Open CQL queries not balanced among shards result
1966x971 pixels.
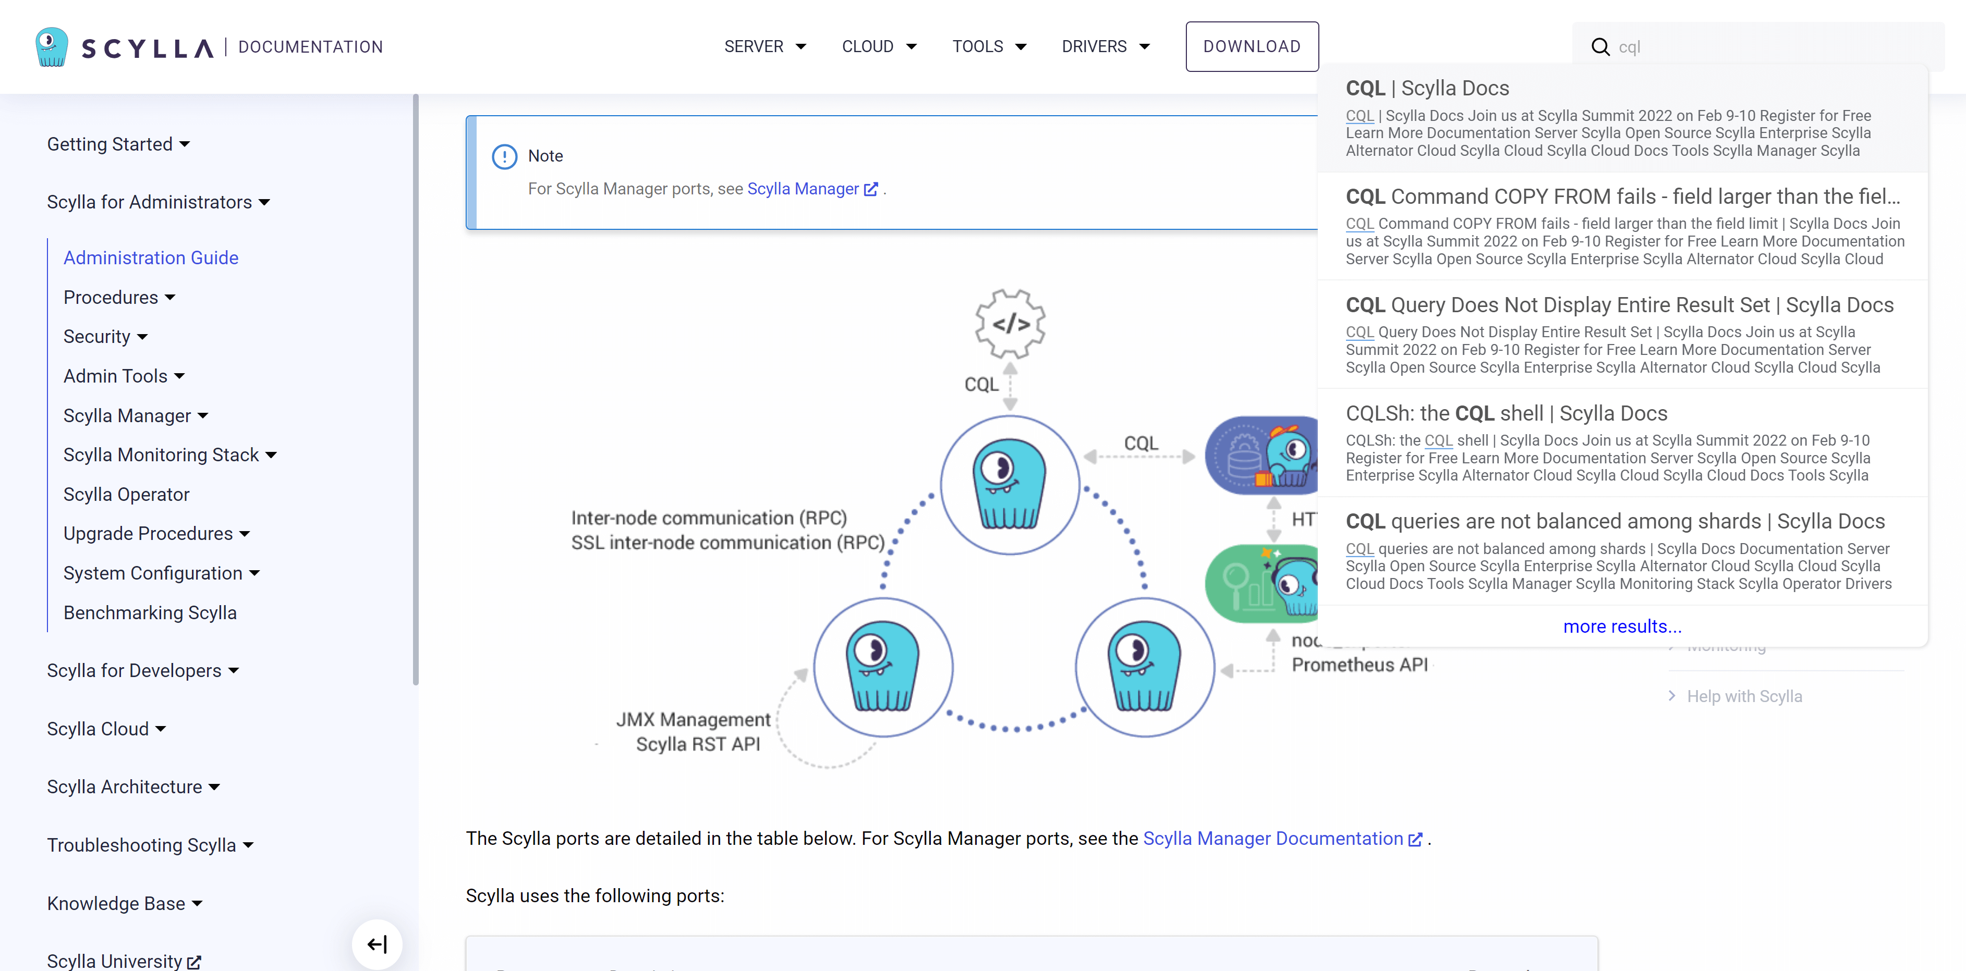(x=1622, y=551)
